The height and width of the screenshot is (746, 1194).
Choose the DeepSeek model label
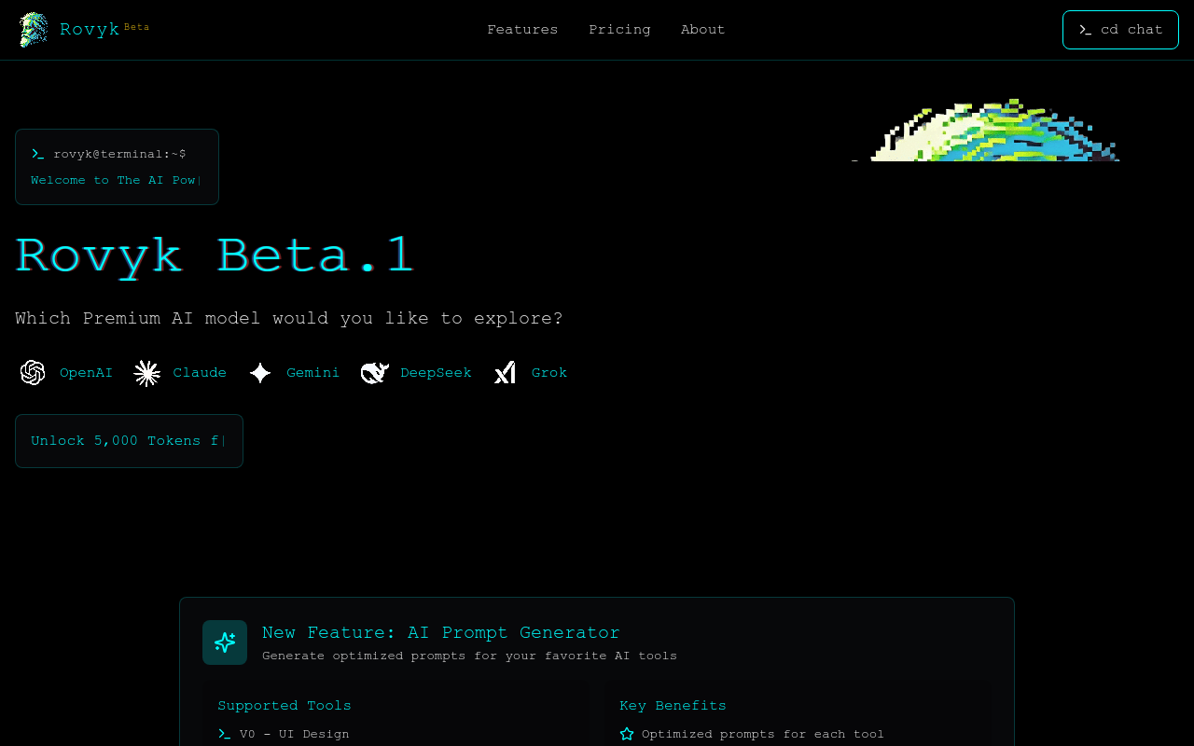(436, 373)
